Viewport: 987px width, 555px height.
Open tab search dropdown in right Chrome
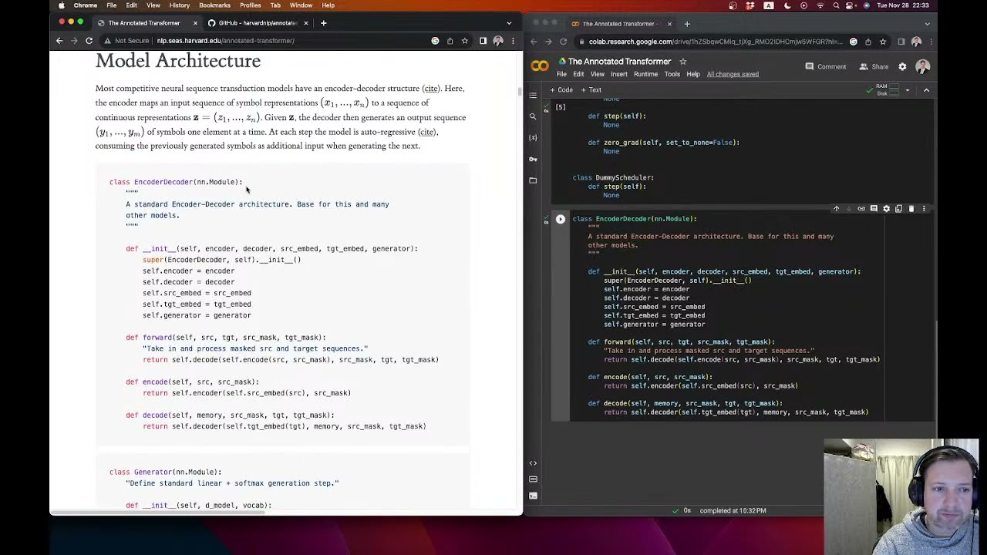click(x=926, y=24)
